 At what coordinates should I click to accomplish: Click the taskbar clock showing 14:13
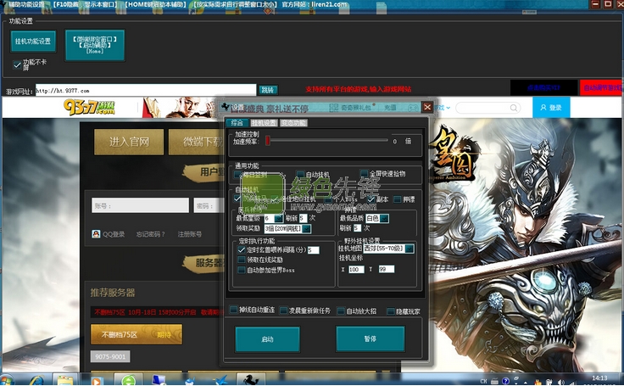tap(599, 378)
